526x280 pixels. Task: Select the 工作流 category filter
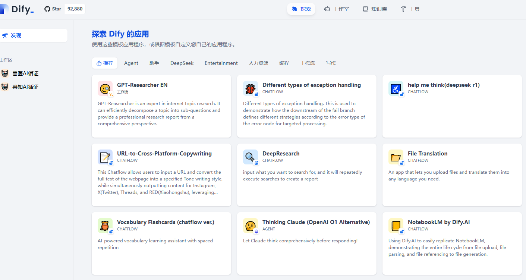point(308,63)
